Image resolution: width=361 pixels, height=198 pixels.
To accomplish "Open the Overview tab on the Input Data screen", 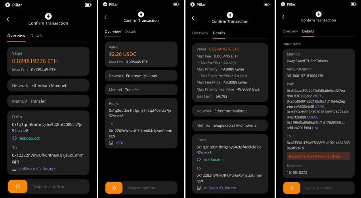I will click(x=290, y=31).
